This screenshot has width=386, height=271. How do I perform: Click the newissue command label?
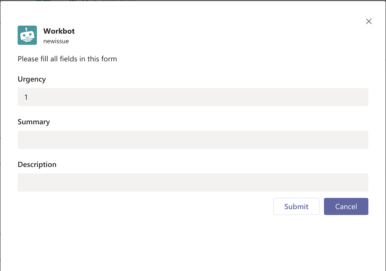click(56, 41)
